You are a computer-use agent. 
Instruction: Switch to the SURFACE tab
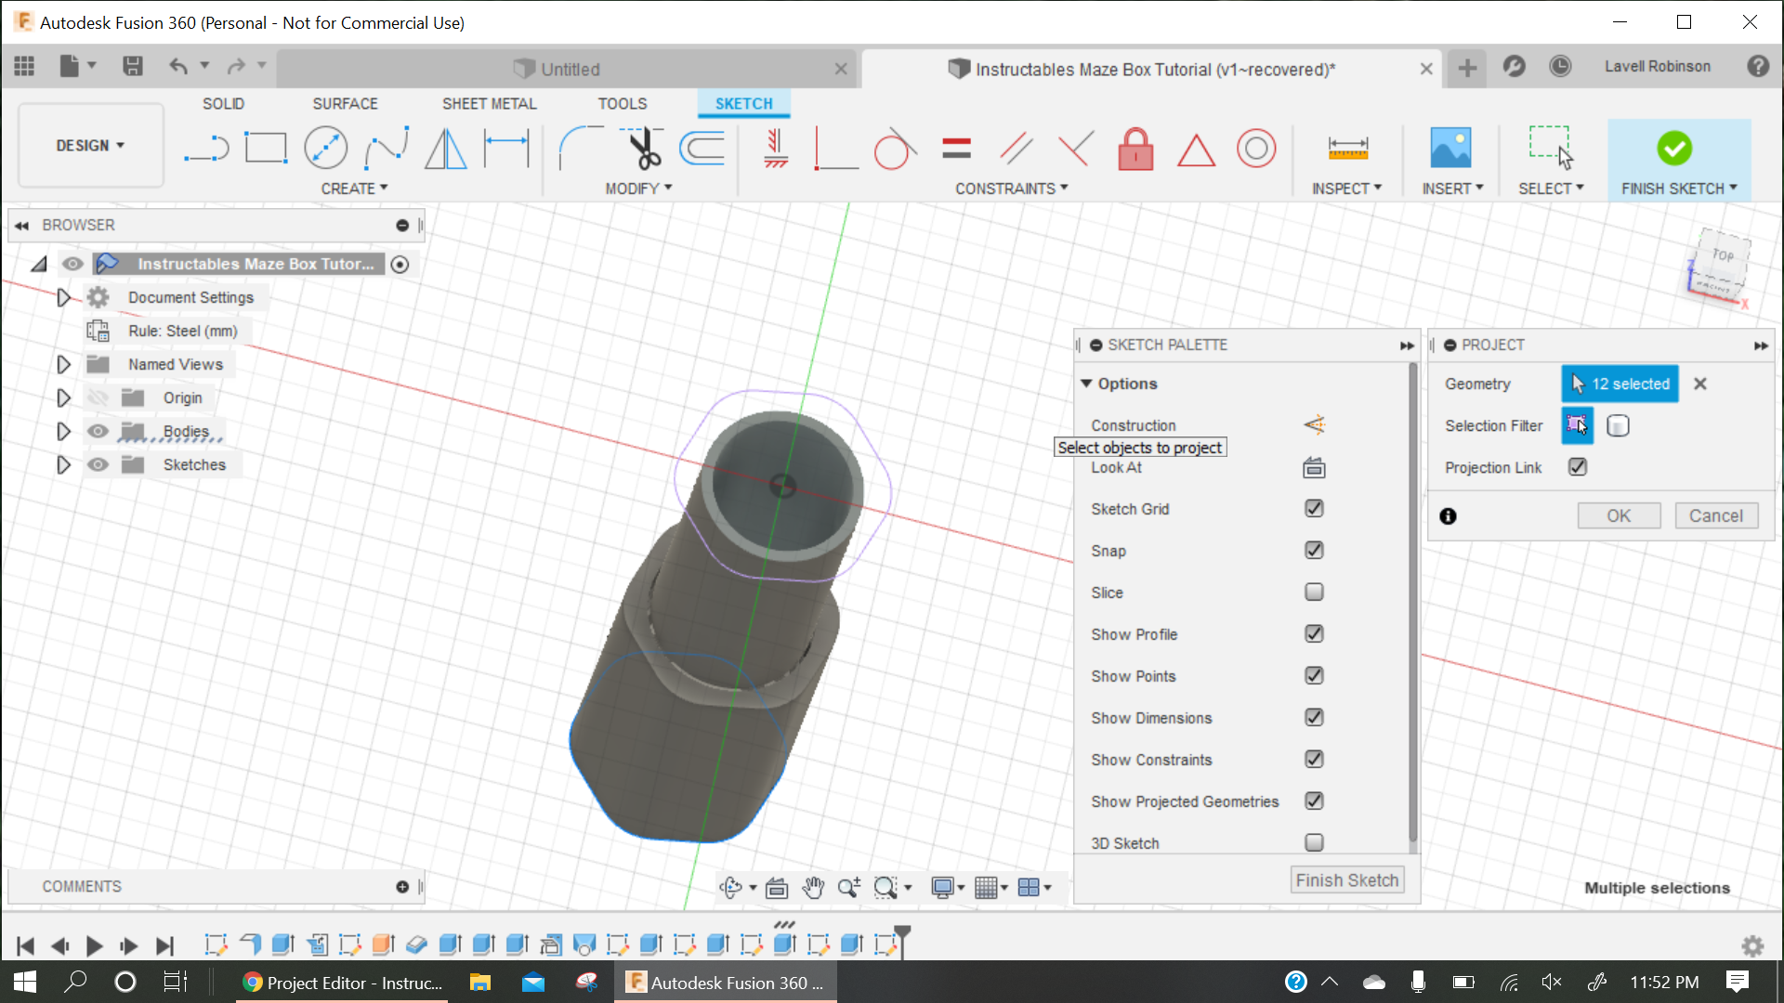[x=345, y=104]
